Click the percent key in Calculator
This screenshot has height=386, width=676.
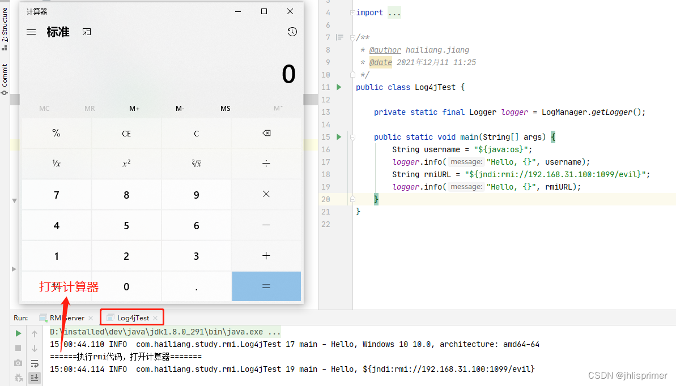pyautogui.click(x=57, y=133)
